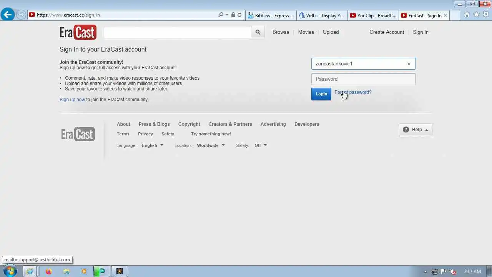
Task: Switch to the VidLii tab
Action: tap(322, 15)
